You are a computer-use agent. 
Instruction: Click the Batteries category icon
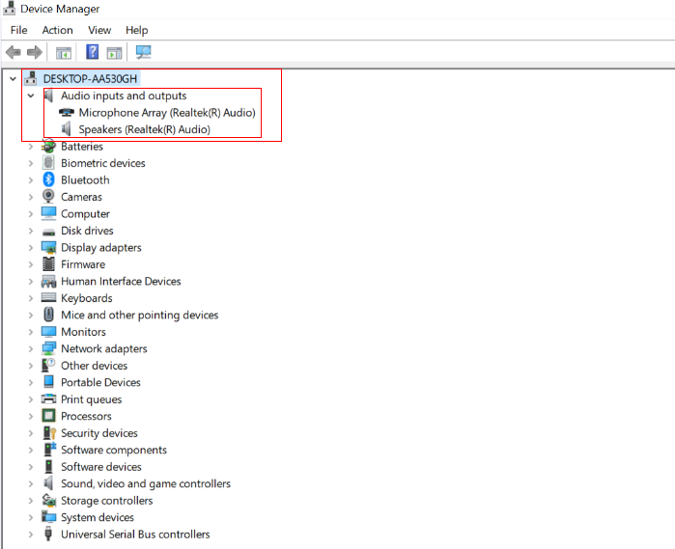pos(48,147)
